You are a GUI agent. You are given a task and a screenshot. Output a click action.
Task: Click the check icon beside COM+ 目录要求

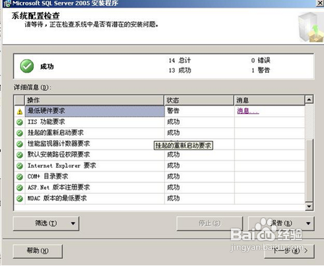tap(19, 176)
